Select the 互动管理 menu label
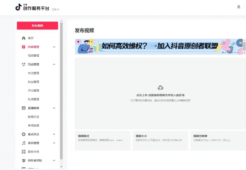The height and width of the screenshot is (170, 246). (33, 64)
